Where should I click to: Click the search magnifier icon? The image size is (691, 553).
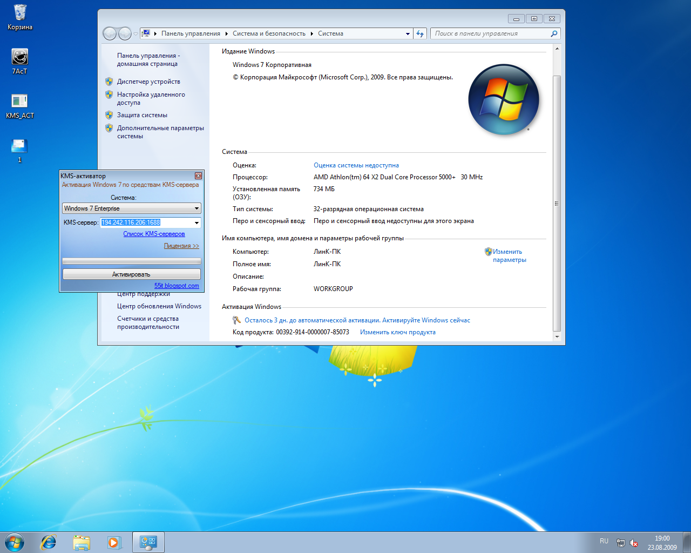tap(554, 33)
